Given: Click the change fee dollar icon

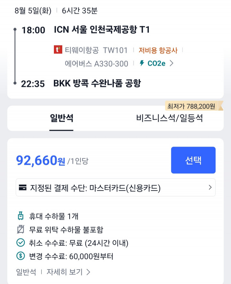Looking at the screenshot, I should [21, 256].
